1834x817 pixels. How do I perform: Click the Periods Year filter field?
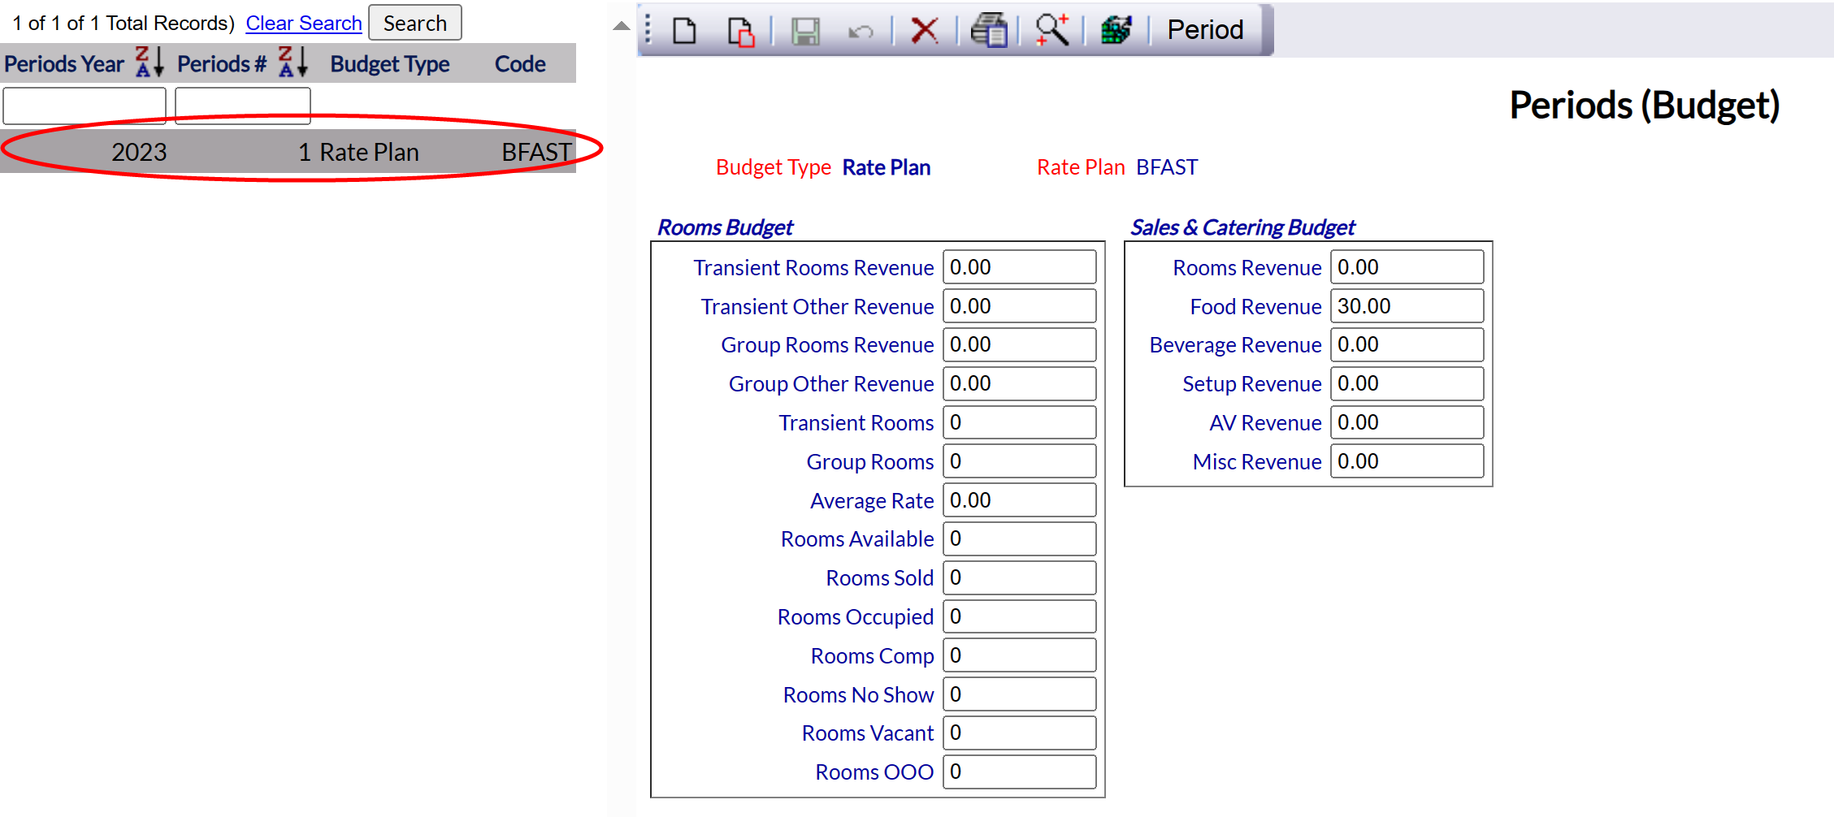pos(85,106)
